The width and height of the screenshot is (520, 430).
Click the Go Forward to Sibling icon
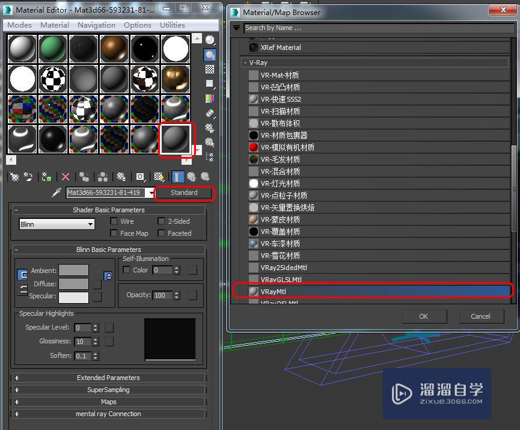205,177
